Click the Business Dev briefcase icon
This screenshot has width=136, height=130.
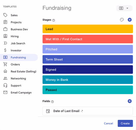click(5, 29)
